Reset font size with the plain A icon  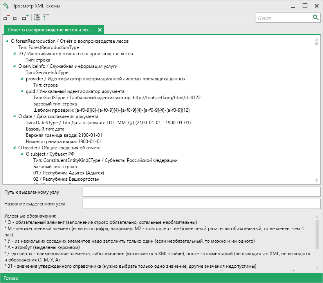14,18
